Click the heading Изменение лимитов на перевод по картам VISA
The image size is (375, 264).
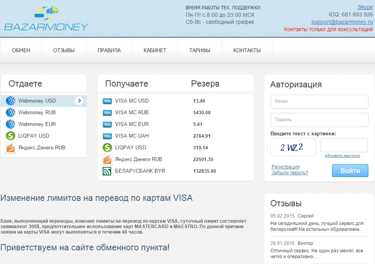(96, 198)
